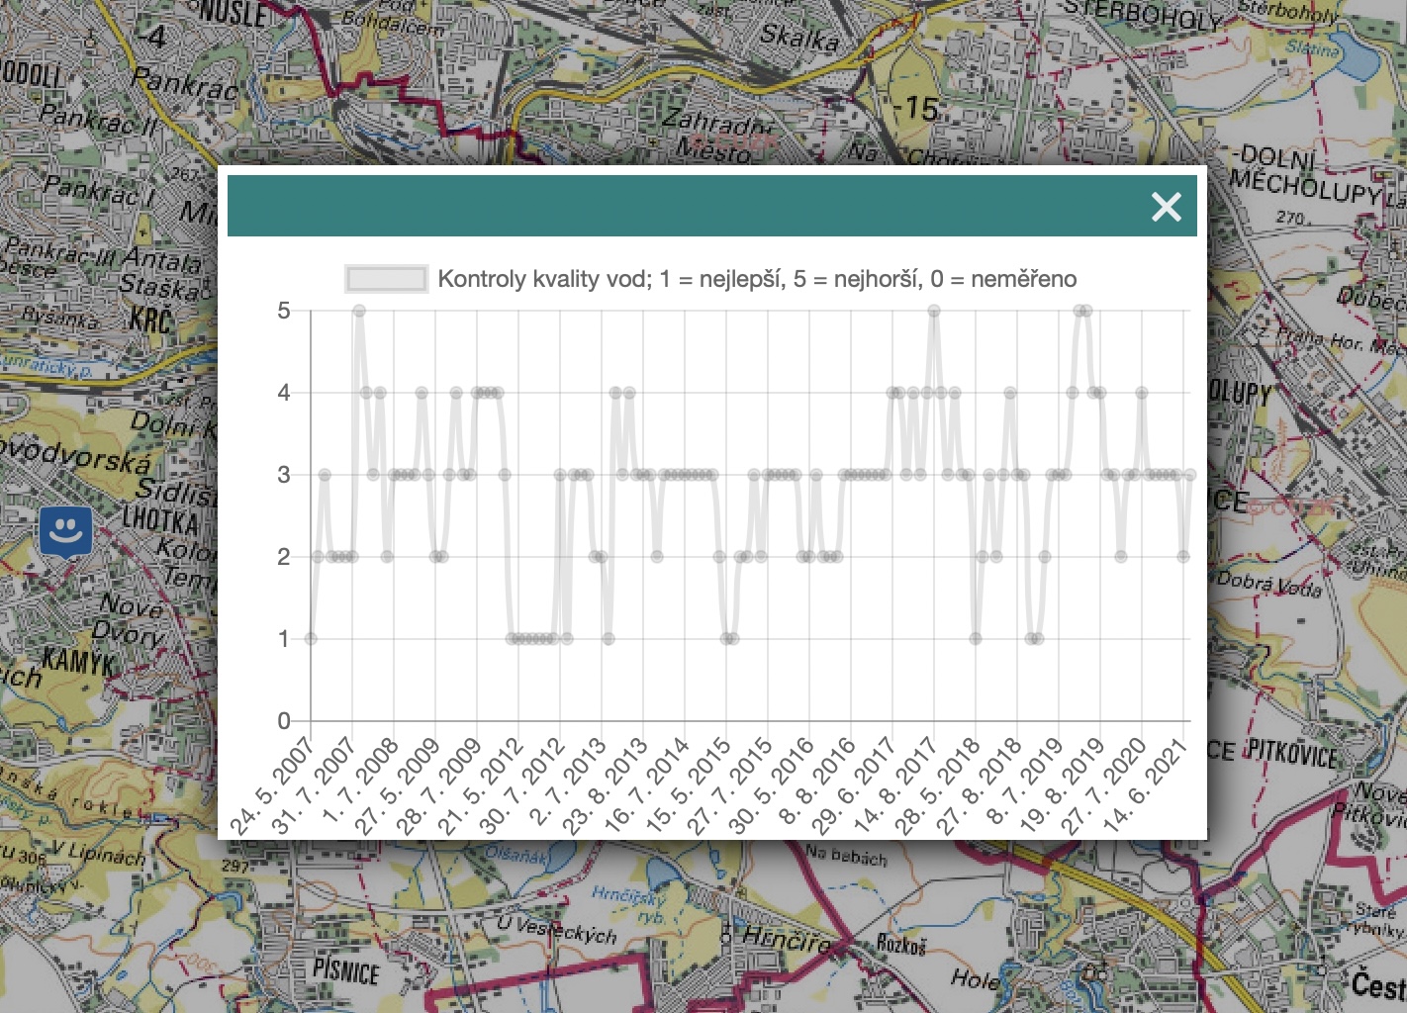Click the x-axis label '23. 8. 2013'

(604, 785)
